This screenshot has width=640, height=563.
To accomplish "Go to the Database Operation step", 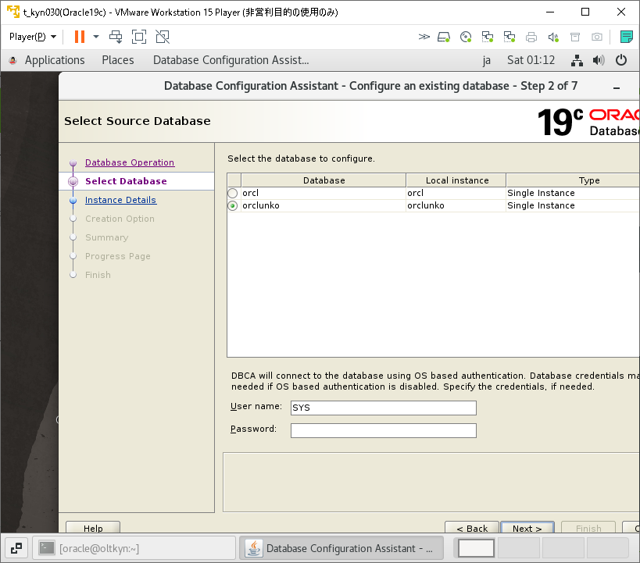I will pyautogui.click(x=130, y=162).
